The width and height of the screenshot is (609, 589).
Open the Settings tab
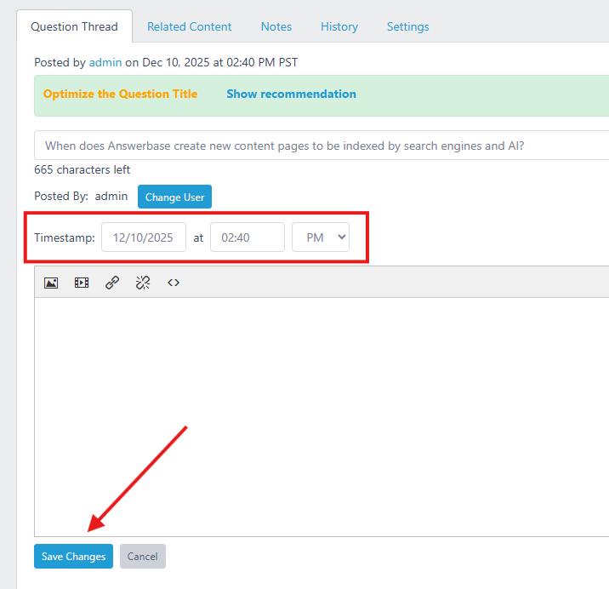click(407, 26)
